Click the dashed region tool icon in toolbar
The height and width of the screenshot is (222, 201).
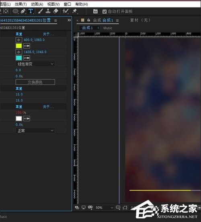[x=6, y=11]
